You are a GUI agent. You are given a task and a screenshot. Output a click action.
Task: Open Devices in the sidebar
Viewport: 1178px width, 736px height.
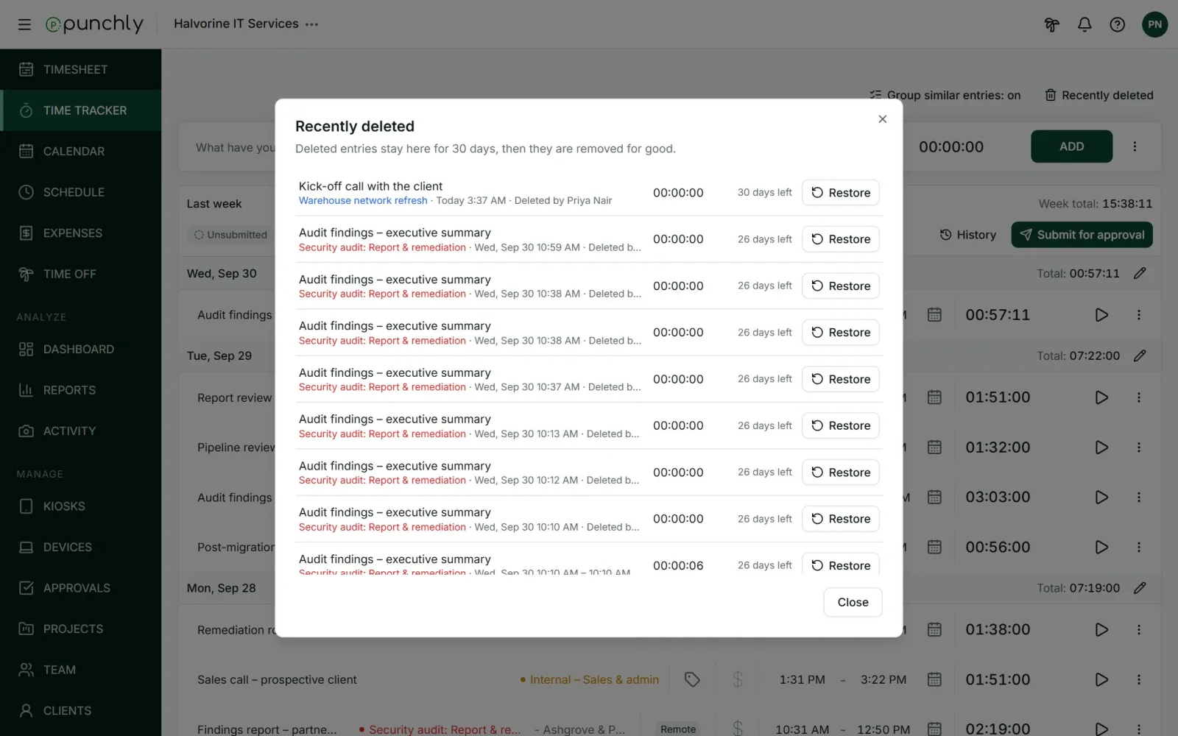pos(81,547)
